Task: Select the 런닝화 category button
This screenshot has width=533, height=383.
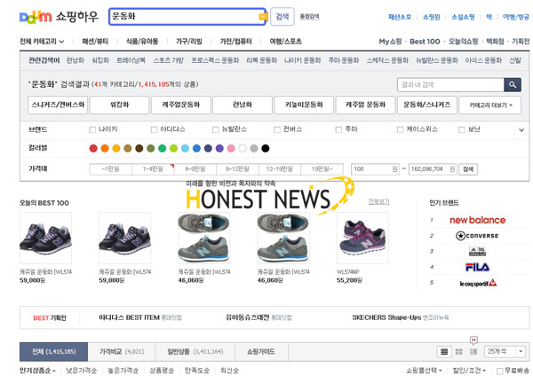Action: pos(242,105)
